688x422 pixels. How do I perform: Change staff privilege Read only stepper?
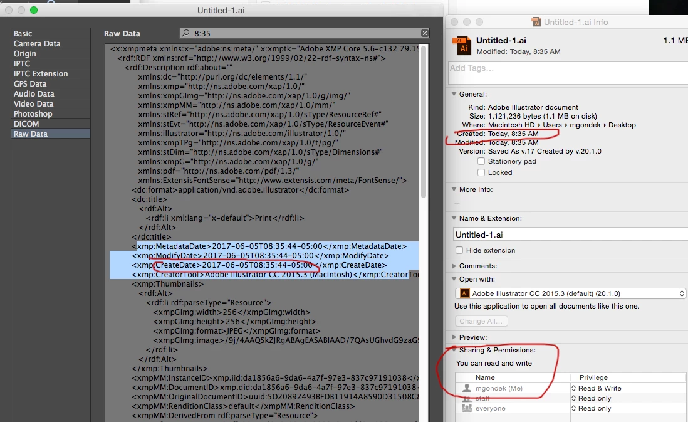tap(573, 398)
